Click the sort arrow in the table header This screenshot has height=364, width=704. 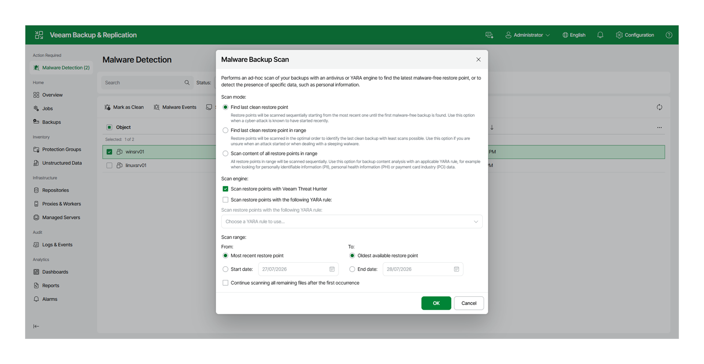[x=492, y=127]
